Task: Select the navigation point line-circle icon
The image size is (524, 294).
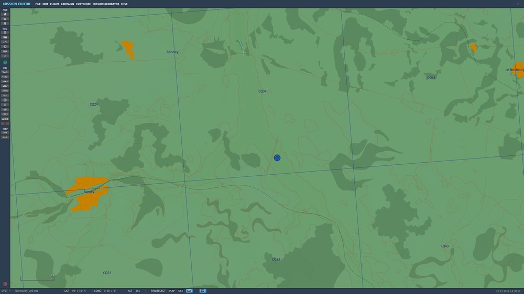Action: pos(5,95)
